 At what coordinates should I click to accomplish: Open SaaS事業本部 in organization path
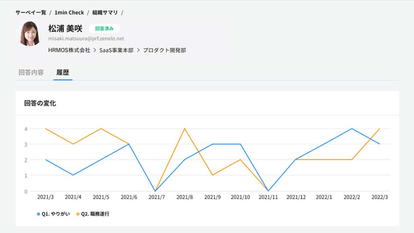[x=116, y=50]
